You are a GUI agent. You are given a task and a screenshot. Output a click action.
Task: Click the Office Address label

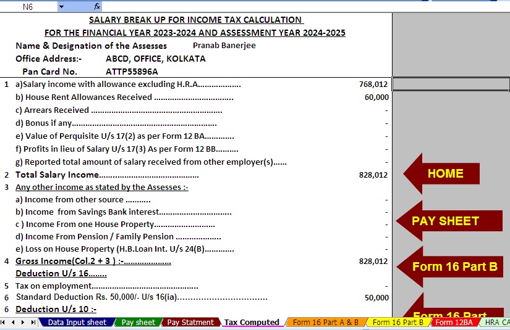click(48, 59)
